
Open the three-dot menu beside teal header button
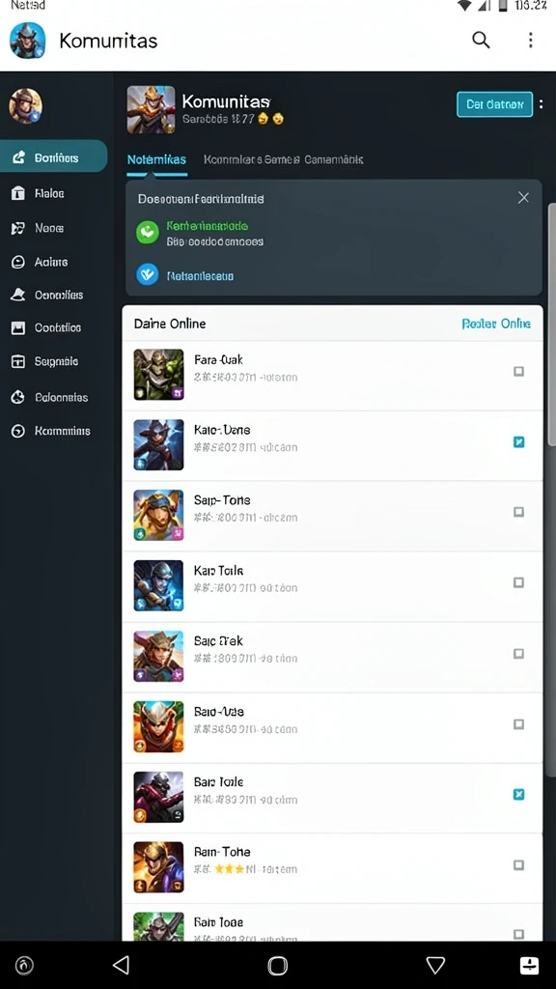click(x=541, y=104)
